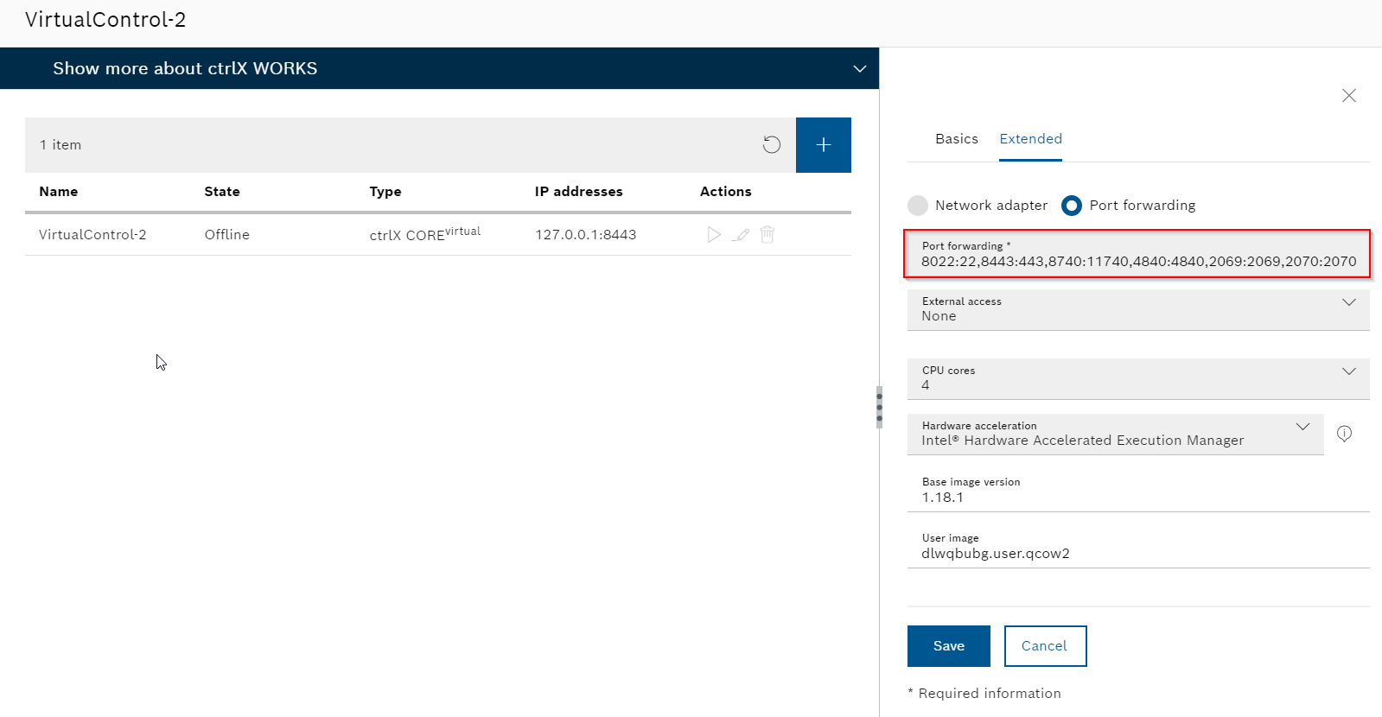Sort by the Name column header

[x=59, y=192]
